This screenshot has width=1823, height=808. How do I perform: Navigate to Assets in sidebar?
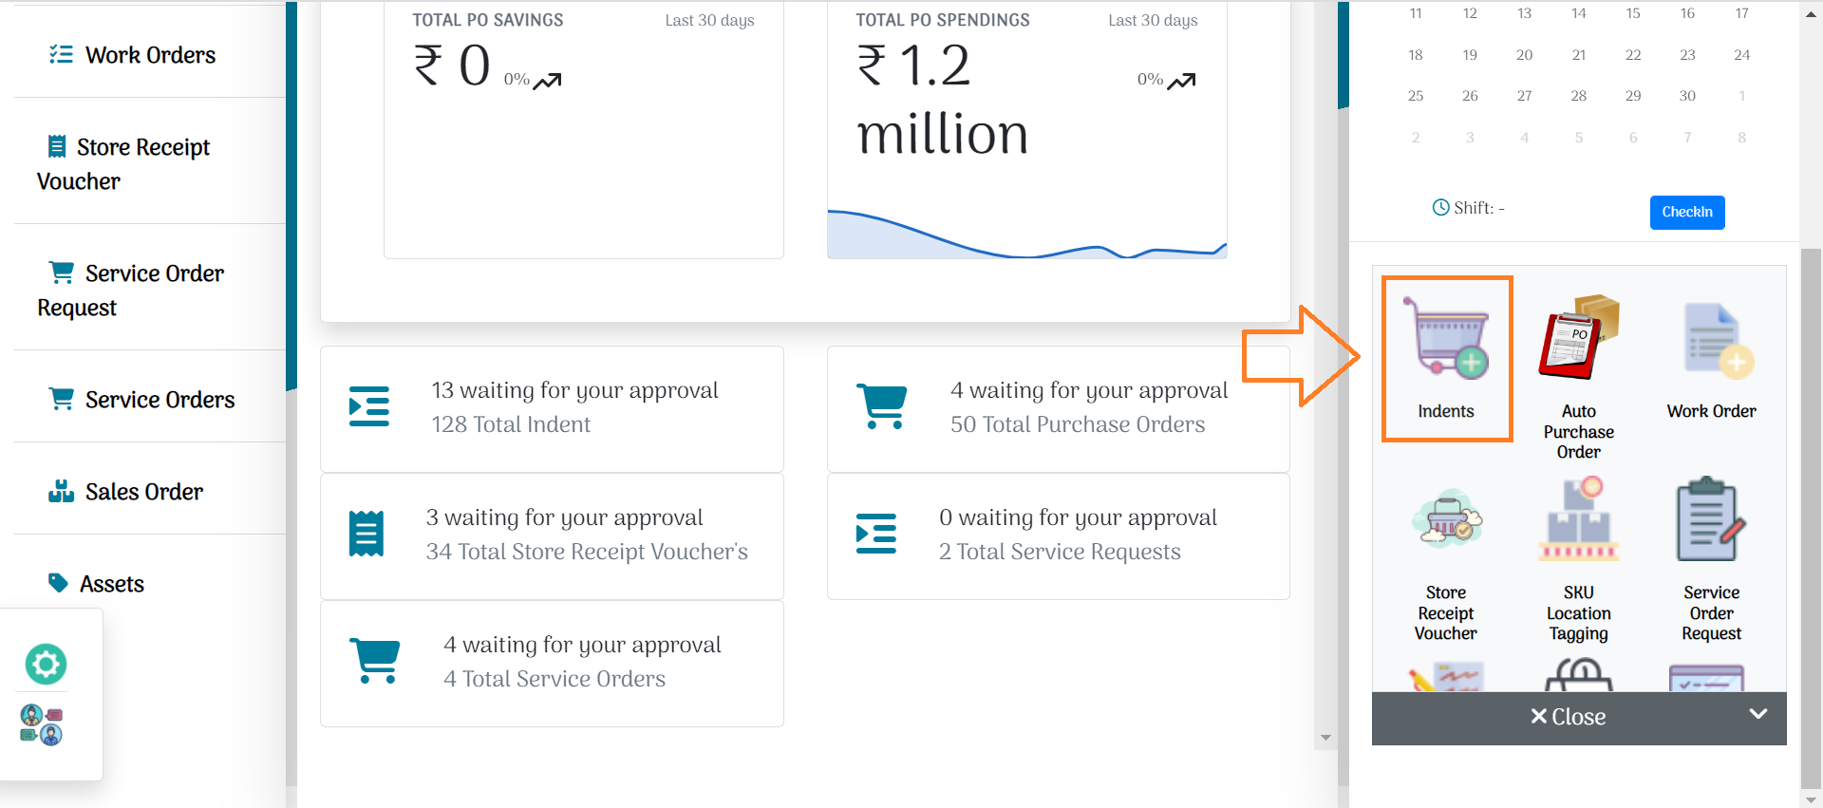(111, 584)
